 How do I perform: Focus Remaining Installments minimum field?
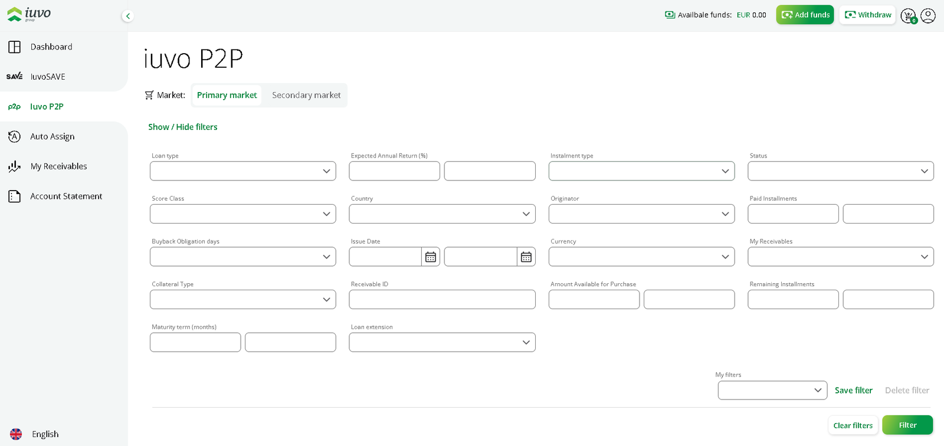tap(793, 299)
